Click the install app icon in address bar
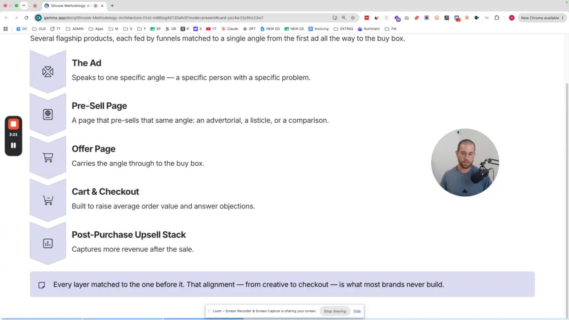The height and width of the screenshot is (320, 569). click(x=335, y=18)
